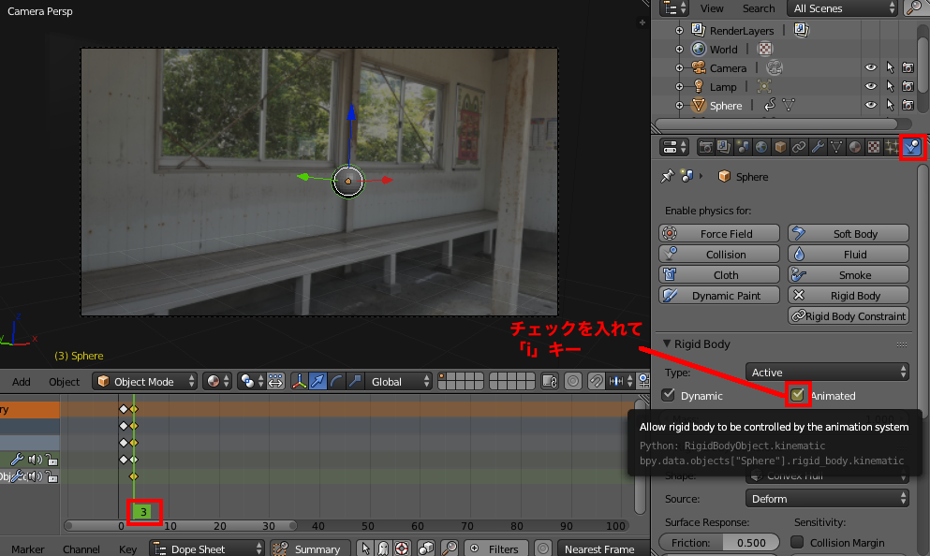
Task: Click the World texture icon in outliner
Action: point(765,50)
